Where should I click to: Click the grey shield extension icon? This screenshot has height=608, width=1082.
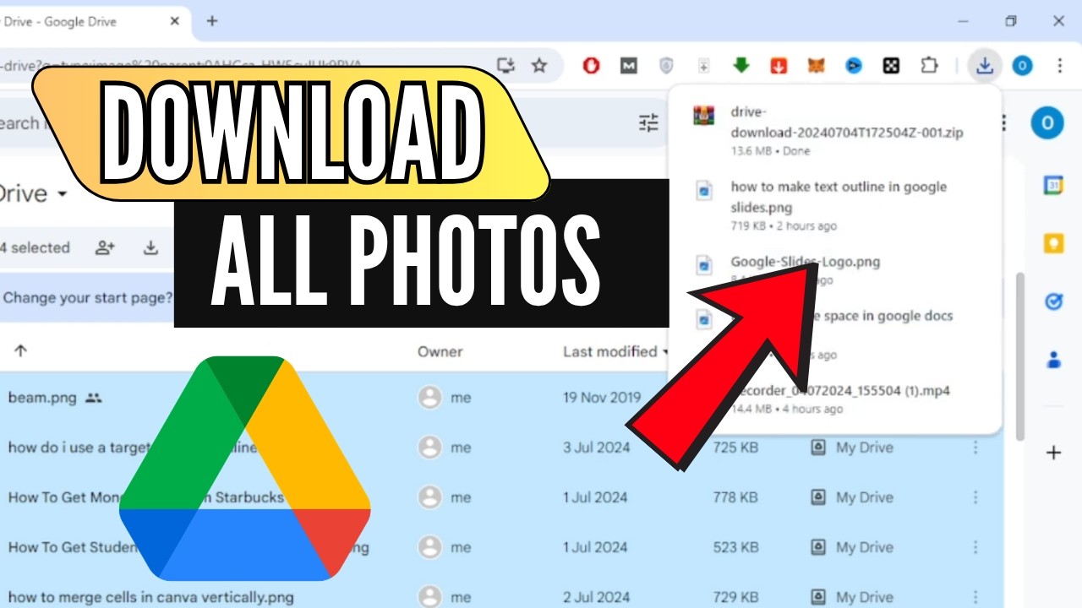pos(666,65)
